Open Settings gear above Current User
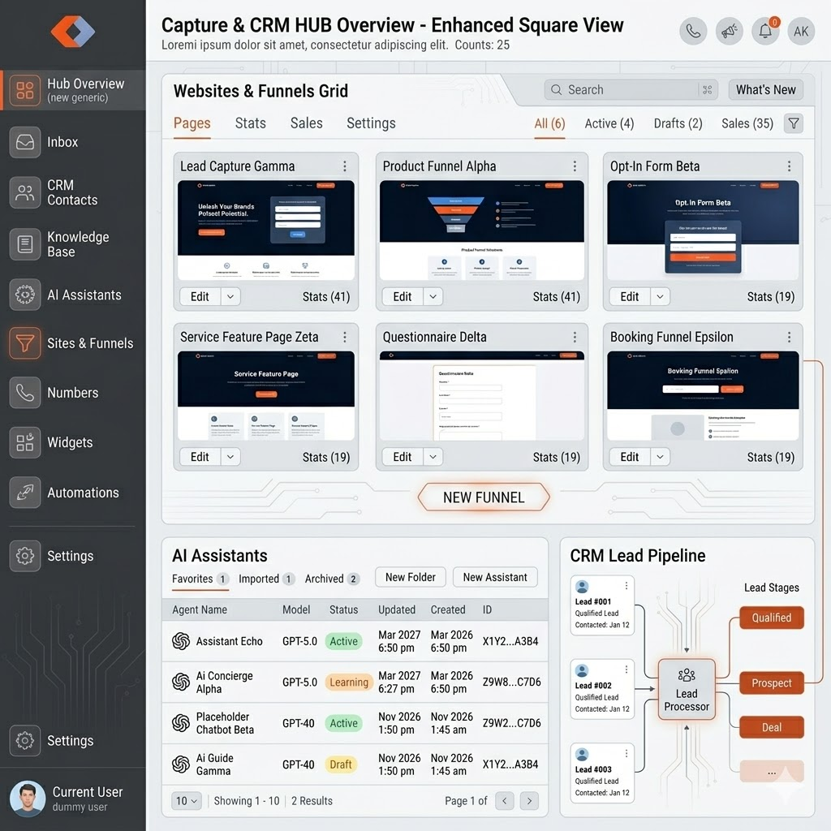The height and width of the screenshot is (831, 831). 25,740
